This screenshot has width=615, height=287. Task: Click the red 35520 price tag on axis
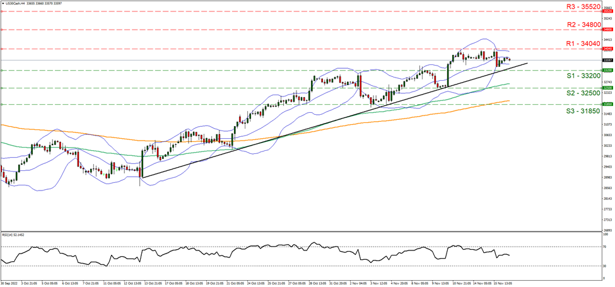pos(608,11)
